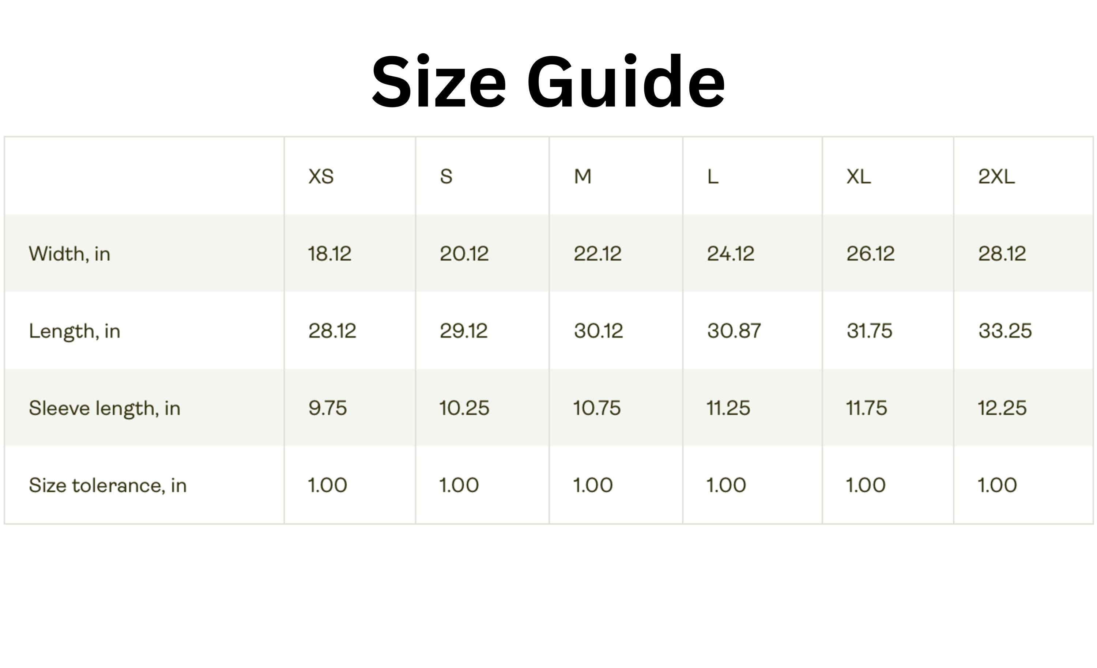This screenshot has width=1097, height=668.
Task: Click the 9.75 sleeve length cell
Action: (x=327, y=408)
